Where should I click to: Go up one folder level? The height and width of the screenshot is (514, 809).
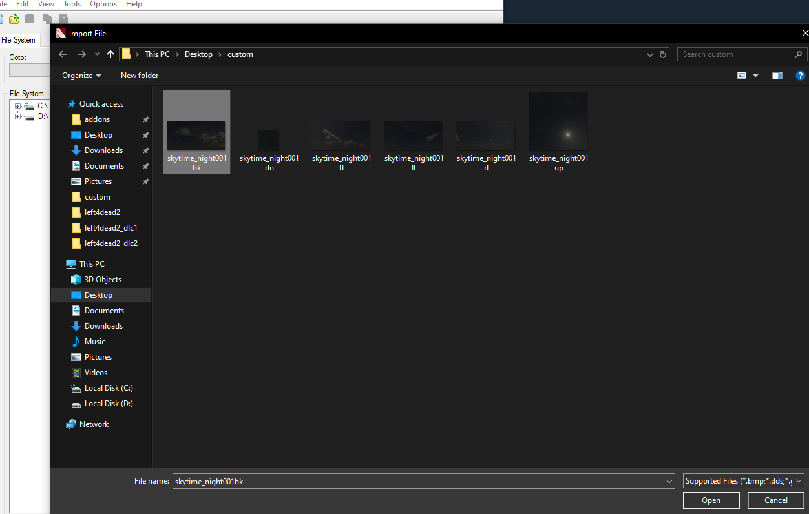(x=110, y=54)
